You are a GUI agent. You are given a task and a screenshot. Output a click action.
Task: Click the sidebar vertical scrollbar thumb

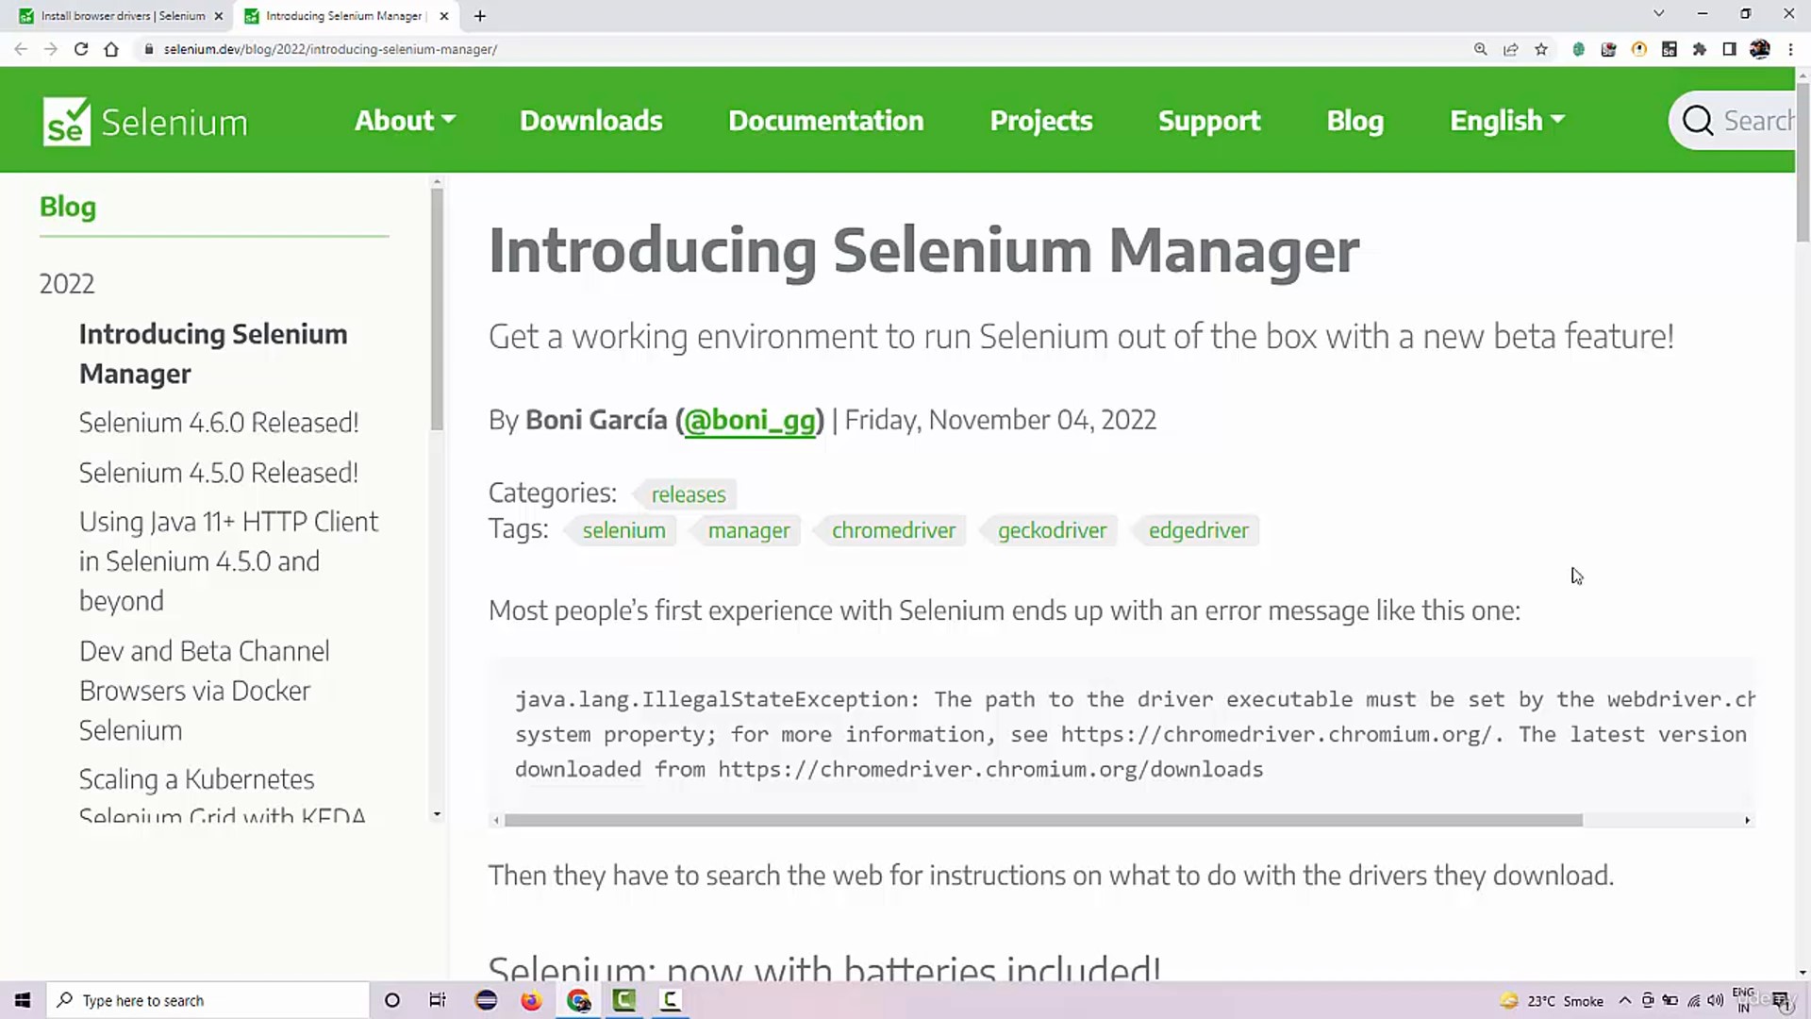coord(437,309)
